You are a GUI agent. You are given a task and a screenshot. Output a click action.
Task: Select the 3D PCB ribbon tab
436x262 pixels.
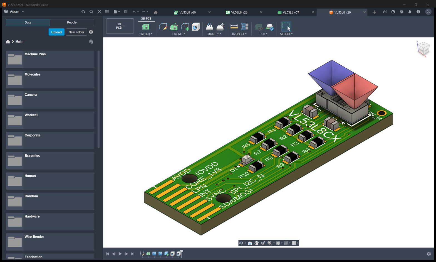pyautogui.click(x=146, y=19)
